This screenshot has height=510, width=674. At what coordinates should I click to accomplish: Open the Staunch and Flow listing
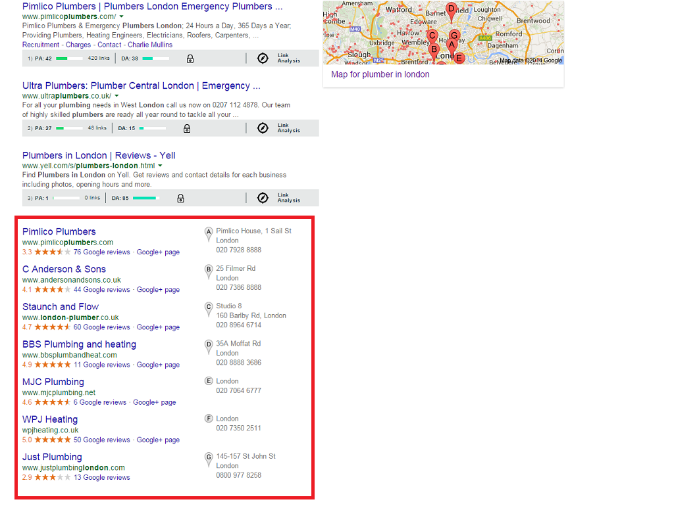pyautogui.click(x=61, y=306)
